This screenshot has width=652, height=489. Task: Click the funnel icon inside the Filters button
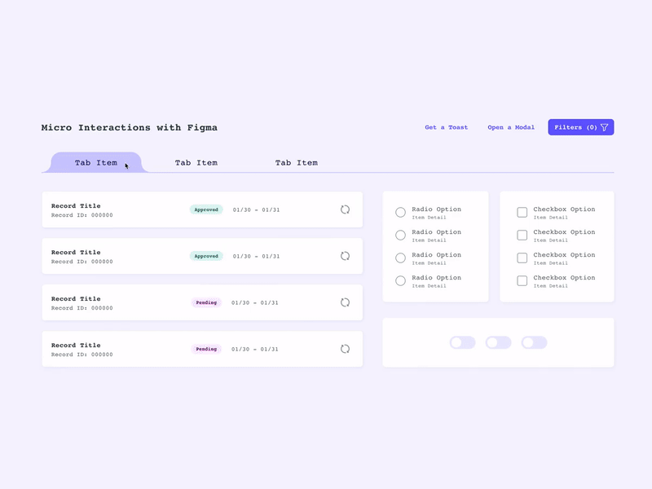coord(604,127)
